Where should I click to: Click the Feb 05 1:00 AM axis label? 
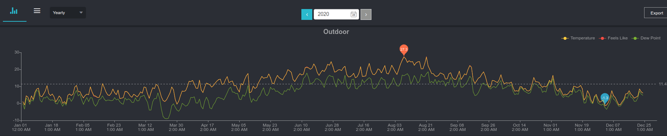pyautogui.click(x=83, y=127)
